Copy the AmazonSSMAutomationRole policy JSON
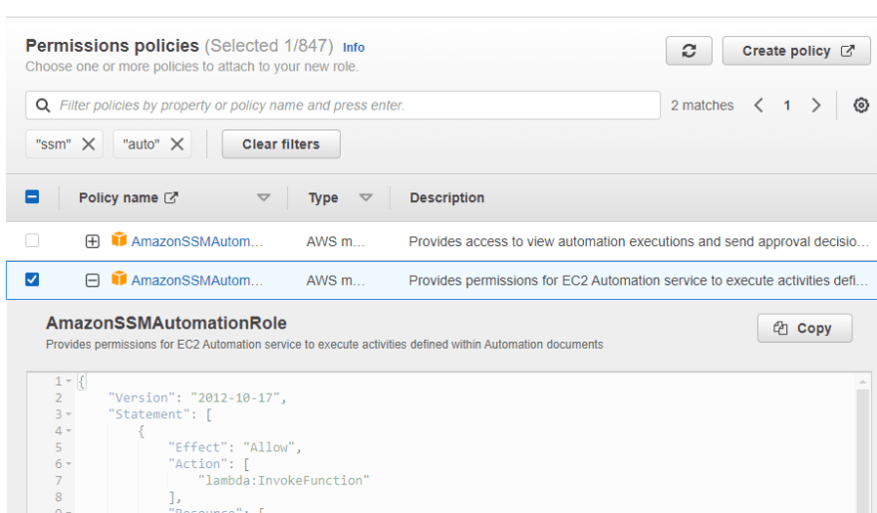 click(x=804, y=328)
